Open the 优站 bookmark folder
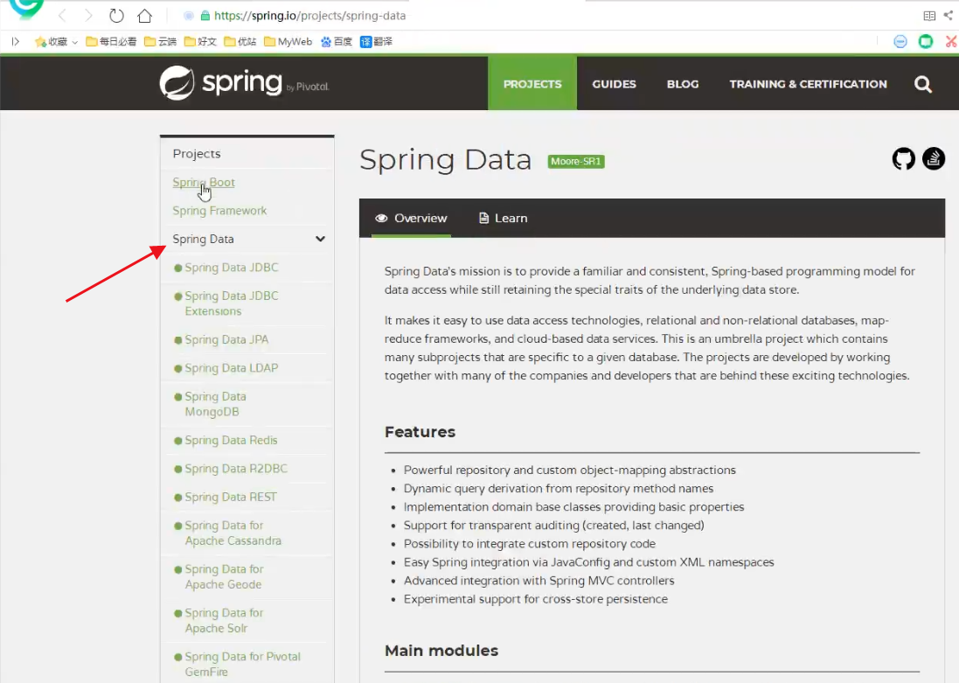 [240, 42]
